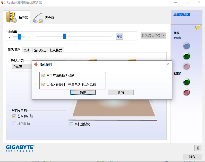The height and width of the screenshot is (162, 205).
Task: Click the green rear panel jack
Action: click(186, 56)
